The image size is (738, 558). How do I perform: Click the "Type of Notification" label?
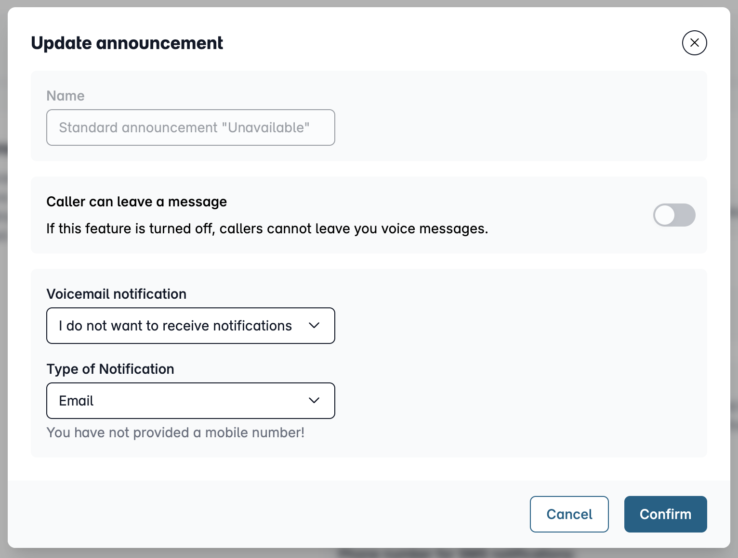click(110, 369)
